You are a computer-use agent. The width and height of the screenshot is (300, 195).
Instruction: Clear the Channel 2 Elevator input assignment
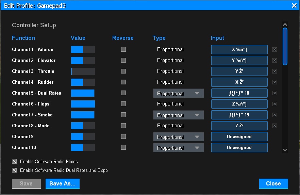pos(274,60)
